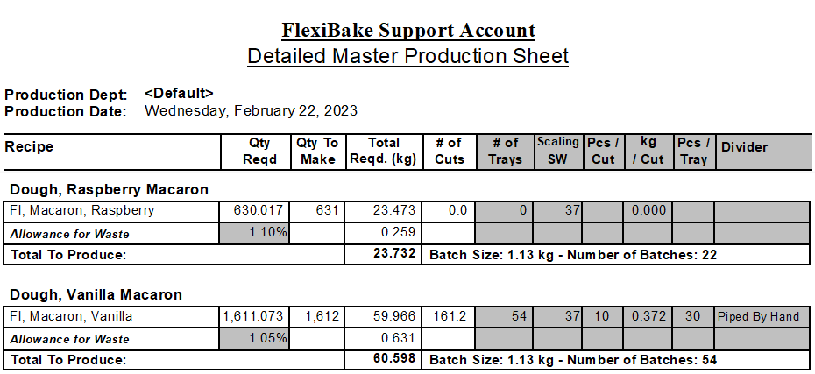Select the Production Dept <Default> value
815x374 pixels.
click(179, 94)
